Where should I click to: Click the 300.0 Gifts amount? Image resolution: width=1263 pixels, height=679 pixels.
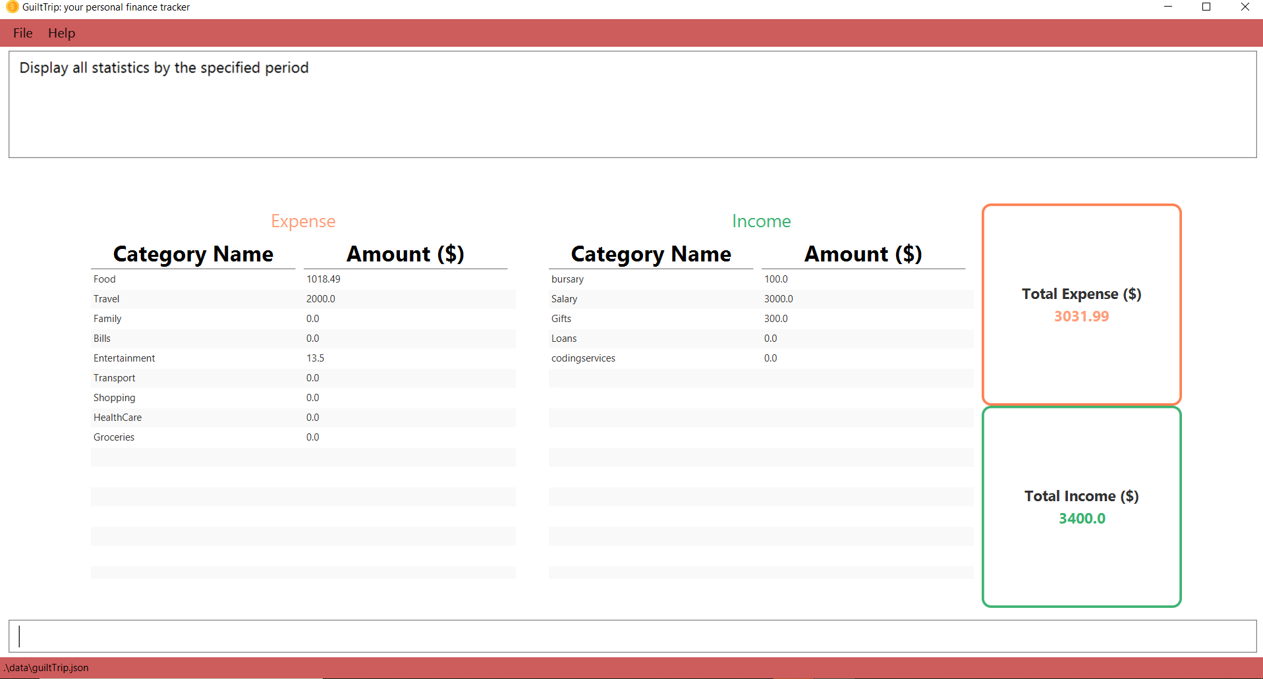(775, 319)
